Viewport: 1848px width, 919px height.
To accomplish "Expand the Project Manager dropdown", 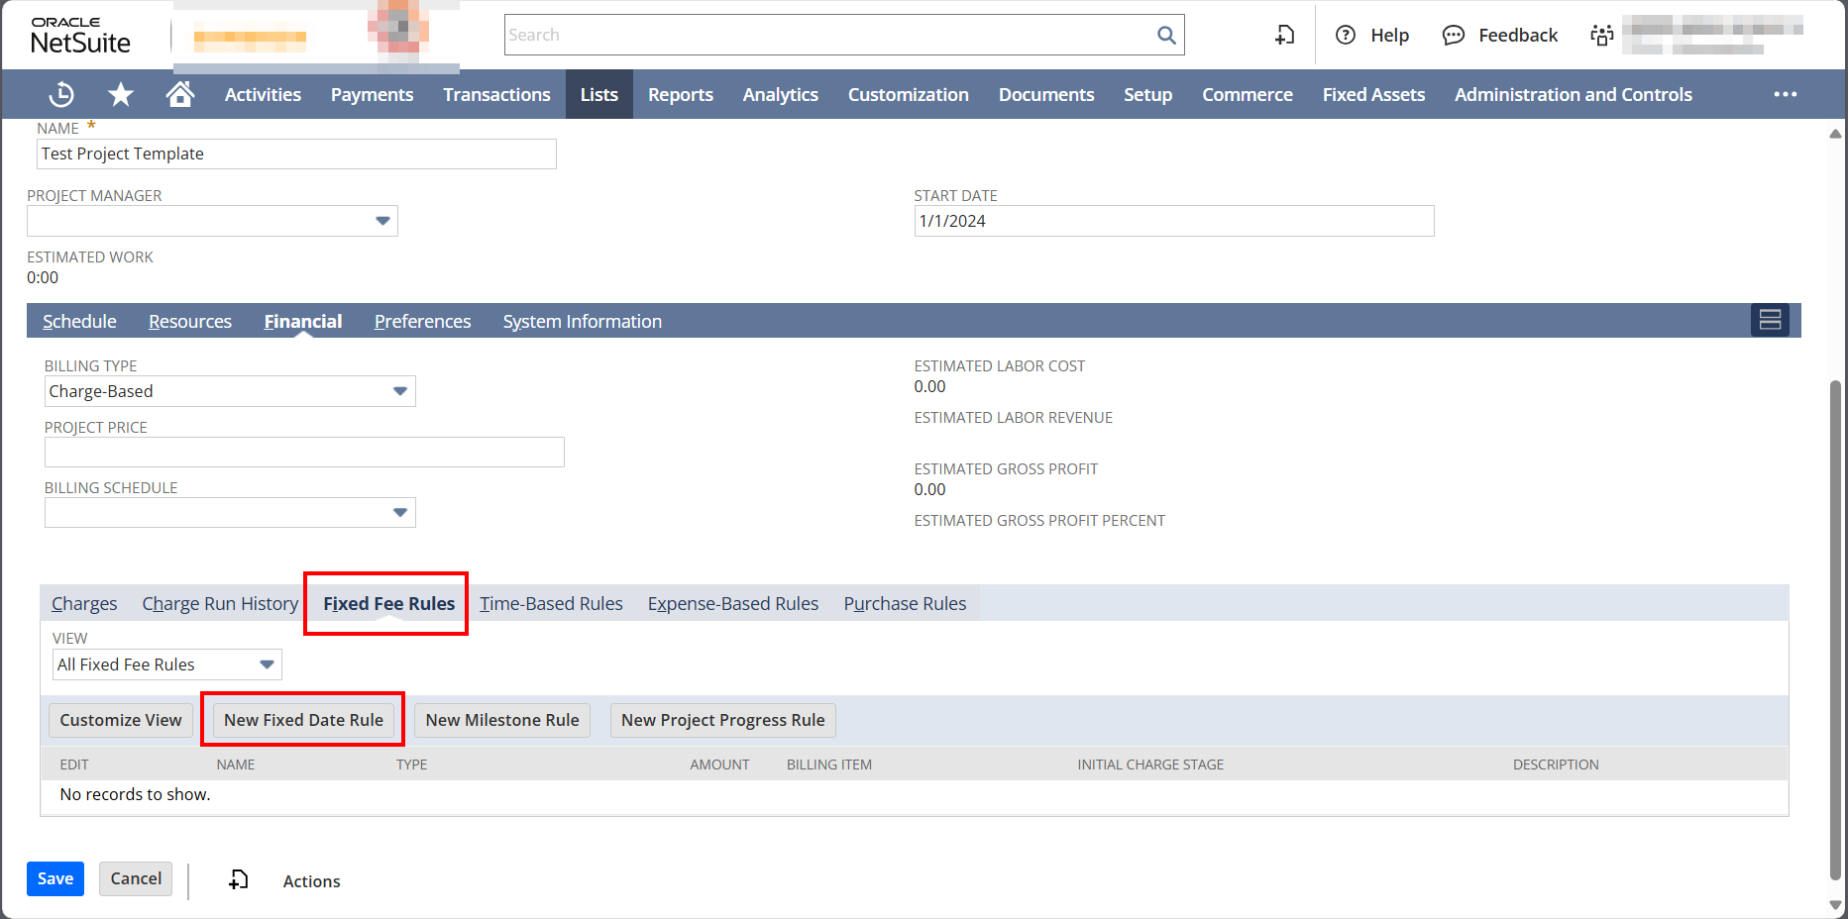I will (382, 221).
